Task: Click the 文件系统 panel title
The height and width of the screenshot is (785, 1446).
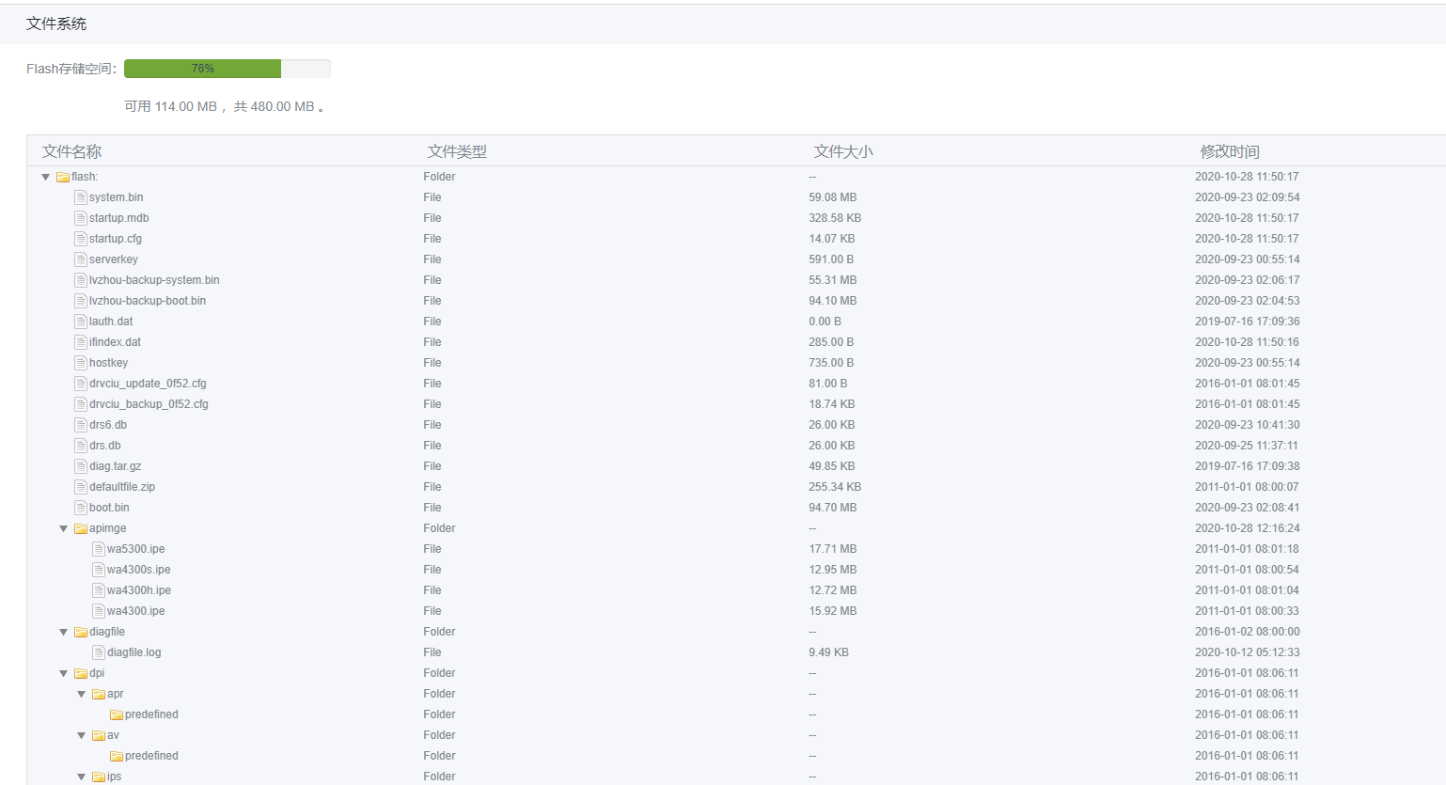Action: [x=56, y=24]
